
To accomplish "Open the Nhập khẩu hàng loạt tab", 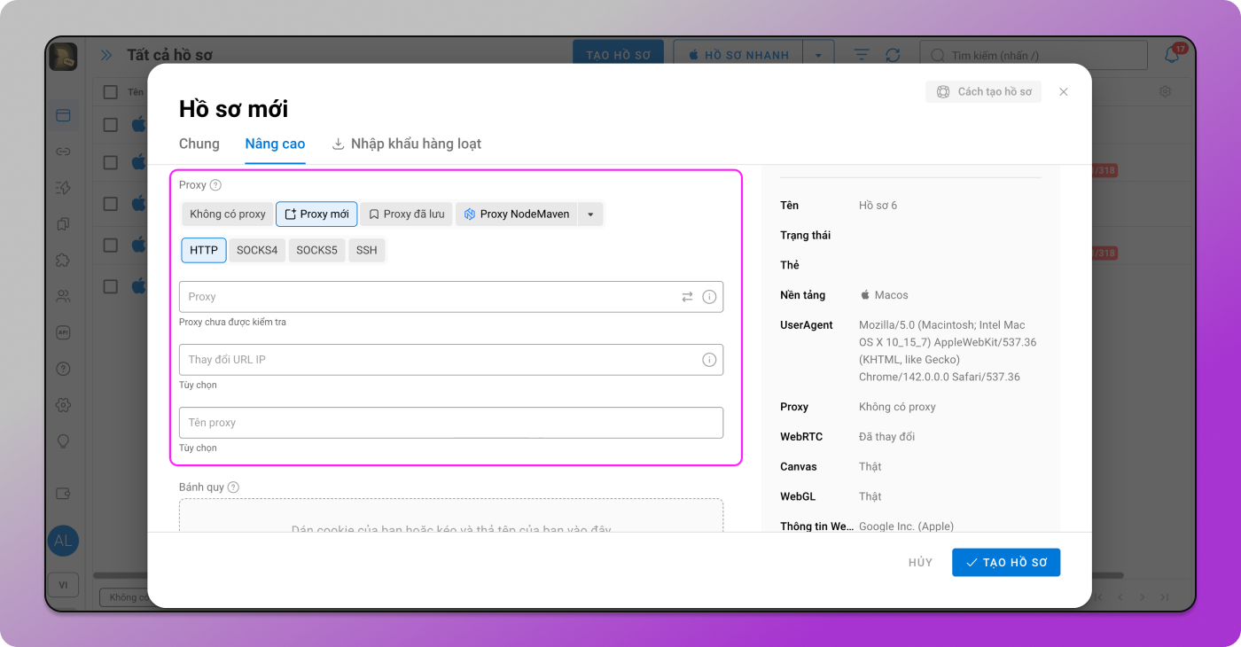I will pyautogui.click(x=407, y=144).
